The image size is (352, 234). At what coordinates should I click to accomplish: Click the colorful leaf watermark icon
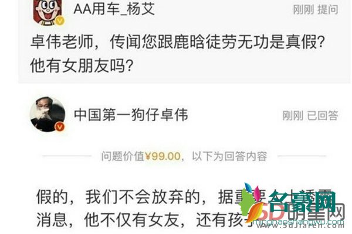click(252, 202)
